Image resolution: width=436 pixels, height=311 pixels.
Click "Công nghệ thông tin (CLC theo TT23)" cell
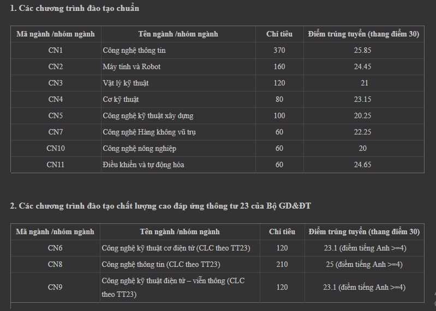pyautogui.click(x=161, y=265)
